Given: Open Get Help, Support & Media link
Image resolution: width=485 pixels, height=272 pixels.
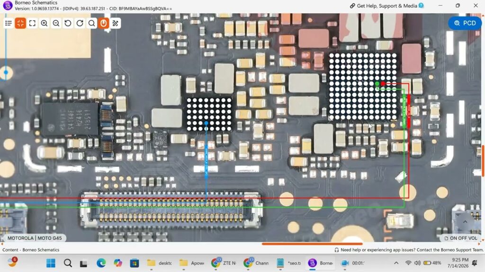Looking at the screenshot, I should pos(386,6).
